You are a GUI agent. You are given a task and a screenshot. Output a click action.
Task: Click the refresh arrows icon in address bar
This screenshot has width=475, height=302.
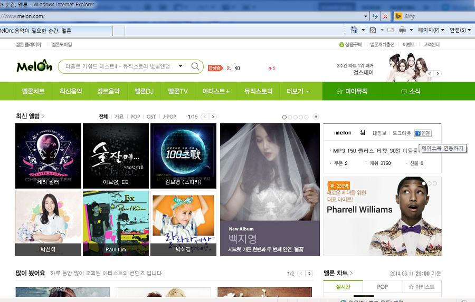(375, 16)
